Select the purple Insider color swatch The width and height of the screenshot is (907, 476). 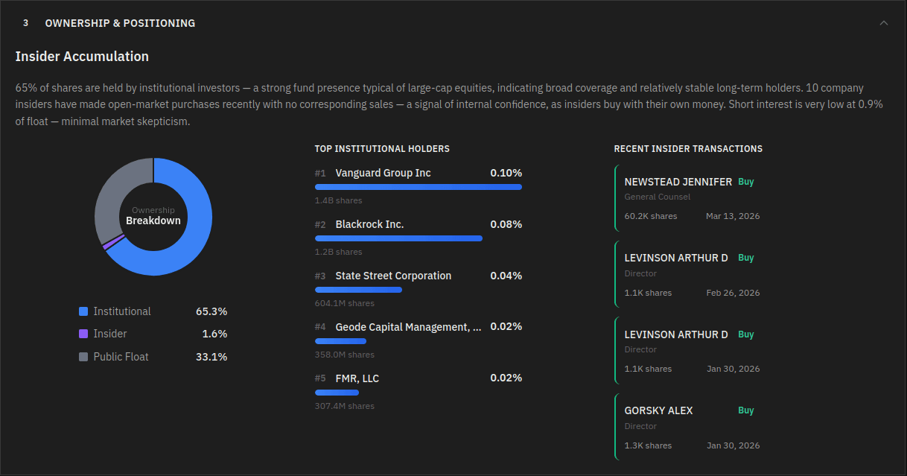tap(84, 334)
